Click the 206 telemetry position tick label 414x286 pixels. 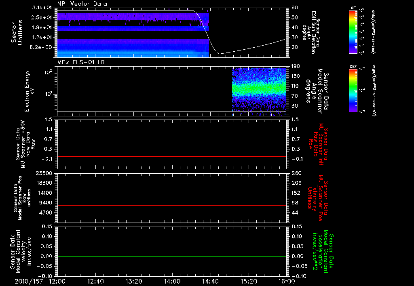pos(296,183)
